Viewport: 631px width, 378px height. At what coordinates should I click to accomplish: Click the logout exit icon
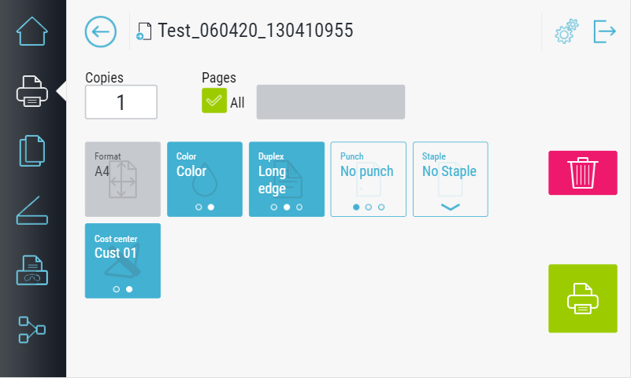(x=604, y=31)
